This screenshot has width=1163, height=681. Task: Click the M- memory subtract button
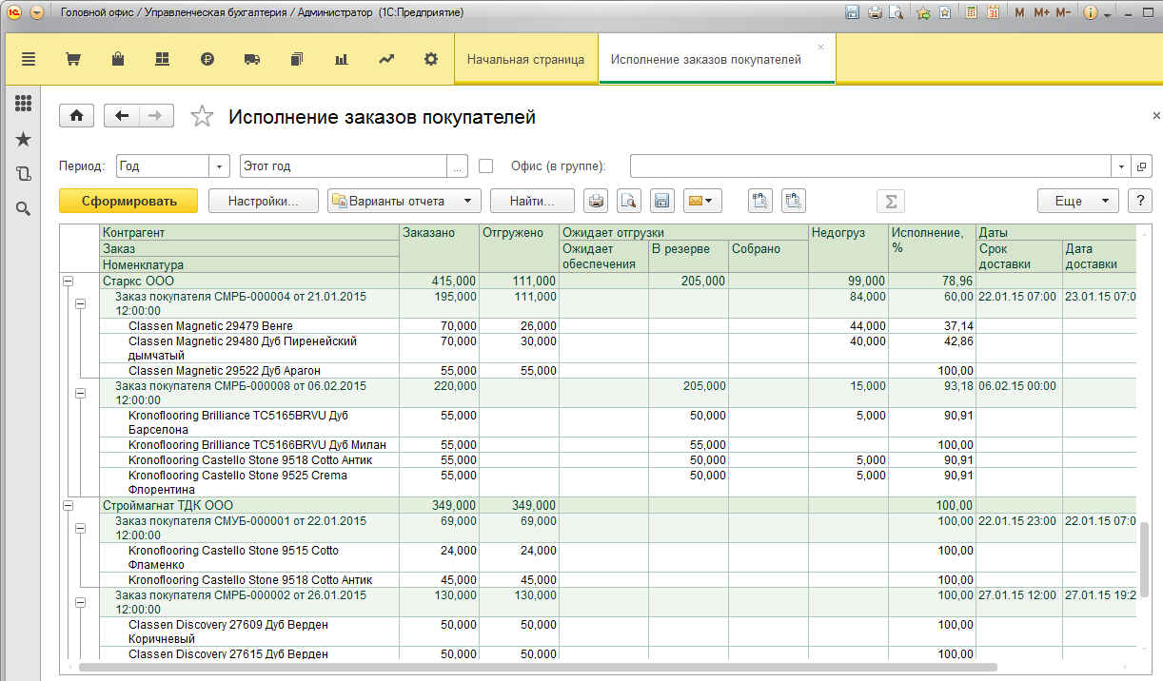pyautogui.click(x=1063, y=13)
